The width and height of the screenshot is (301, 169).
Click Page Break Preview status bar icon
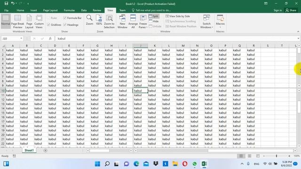258,156
